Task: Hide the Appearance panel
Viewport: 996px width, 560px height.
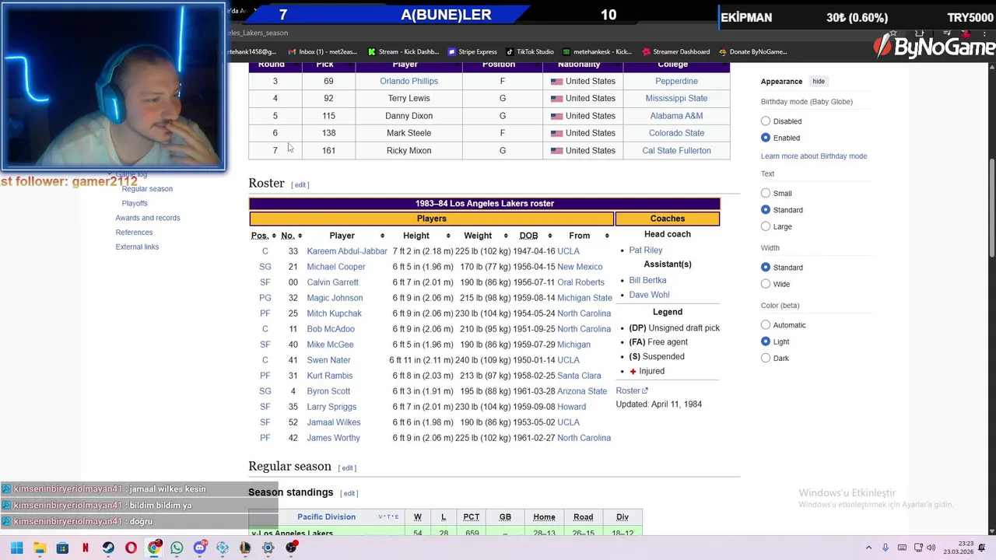Action: [x=819, y=82]
